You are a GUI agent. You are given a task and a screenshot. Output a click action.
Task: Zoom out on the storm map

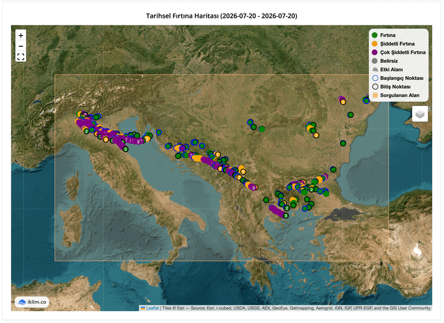click(21, 46)
